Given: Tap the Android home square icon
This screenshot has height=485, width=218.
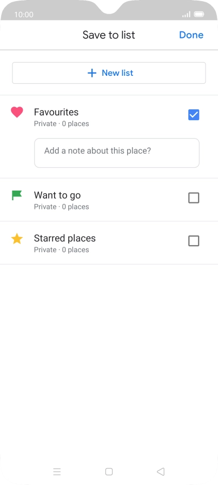Looking at the screenshot, I should pos(109,471).
